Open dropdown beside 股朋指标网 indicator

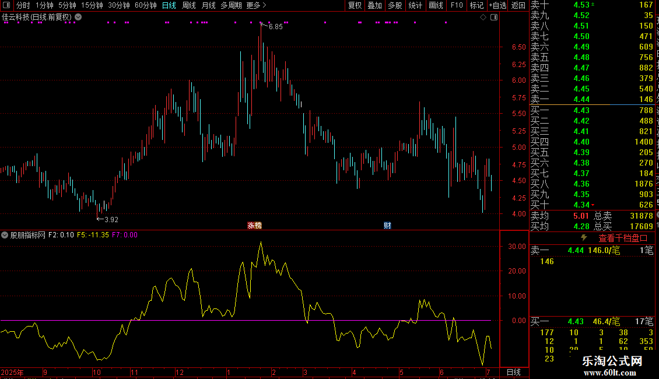tap(5, 235)
